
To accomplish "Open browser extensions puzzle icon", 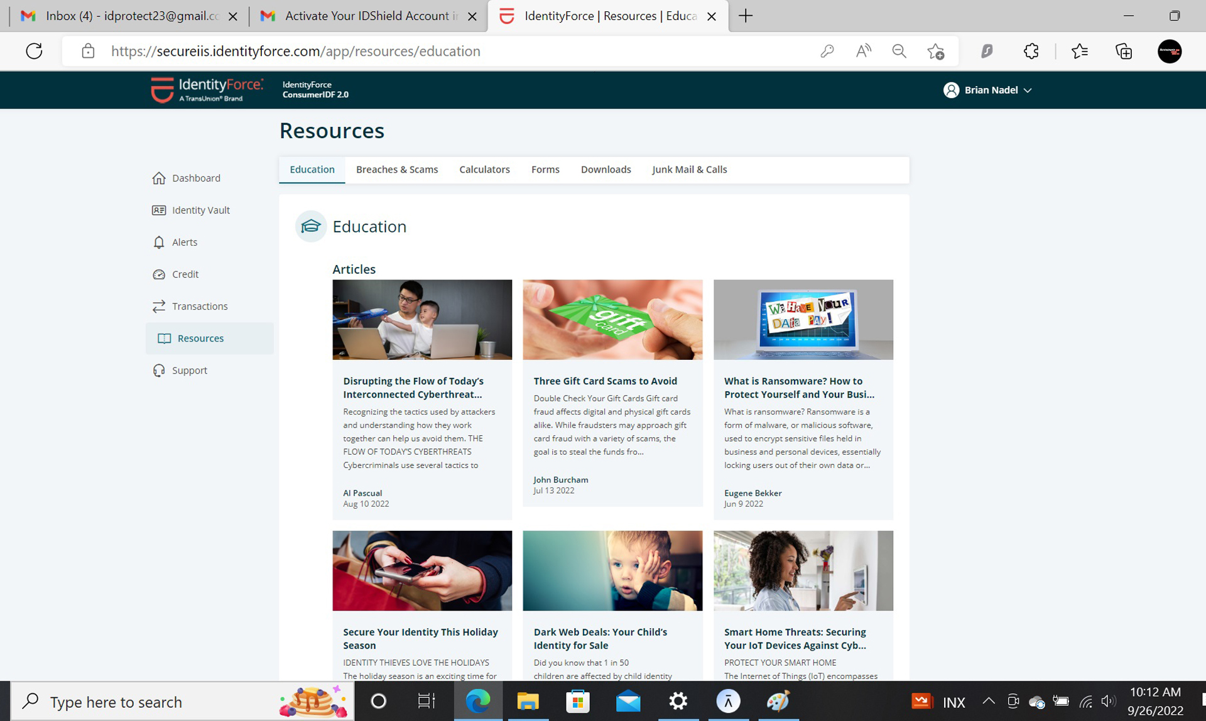I will (x=1031, y=51).
